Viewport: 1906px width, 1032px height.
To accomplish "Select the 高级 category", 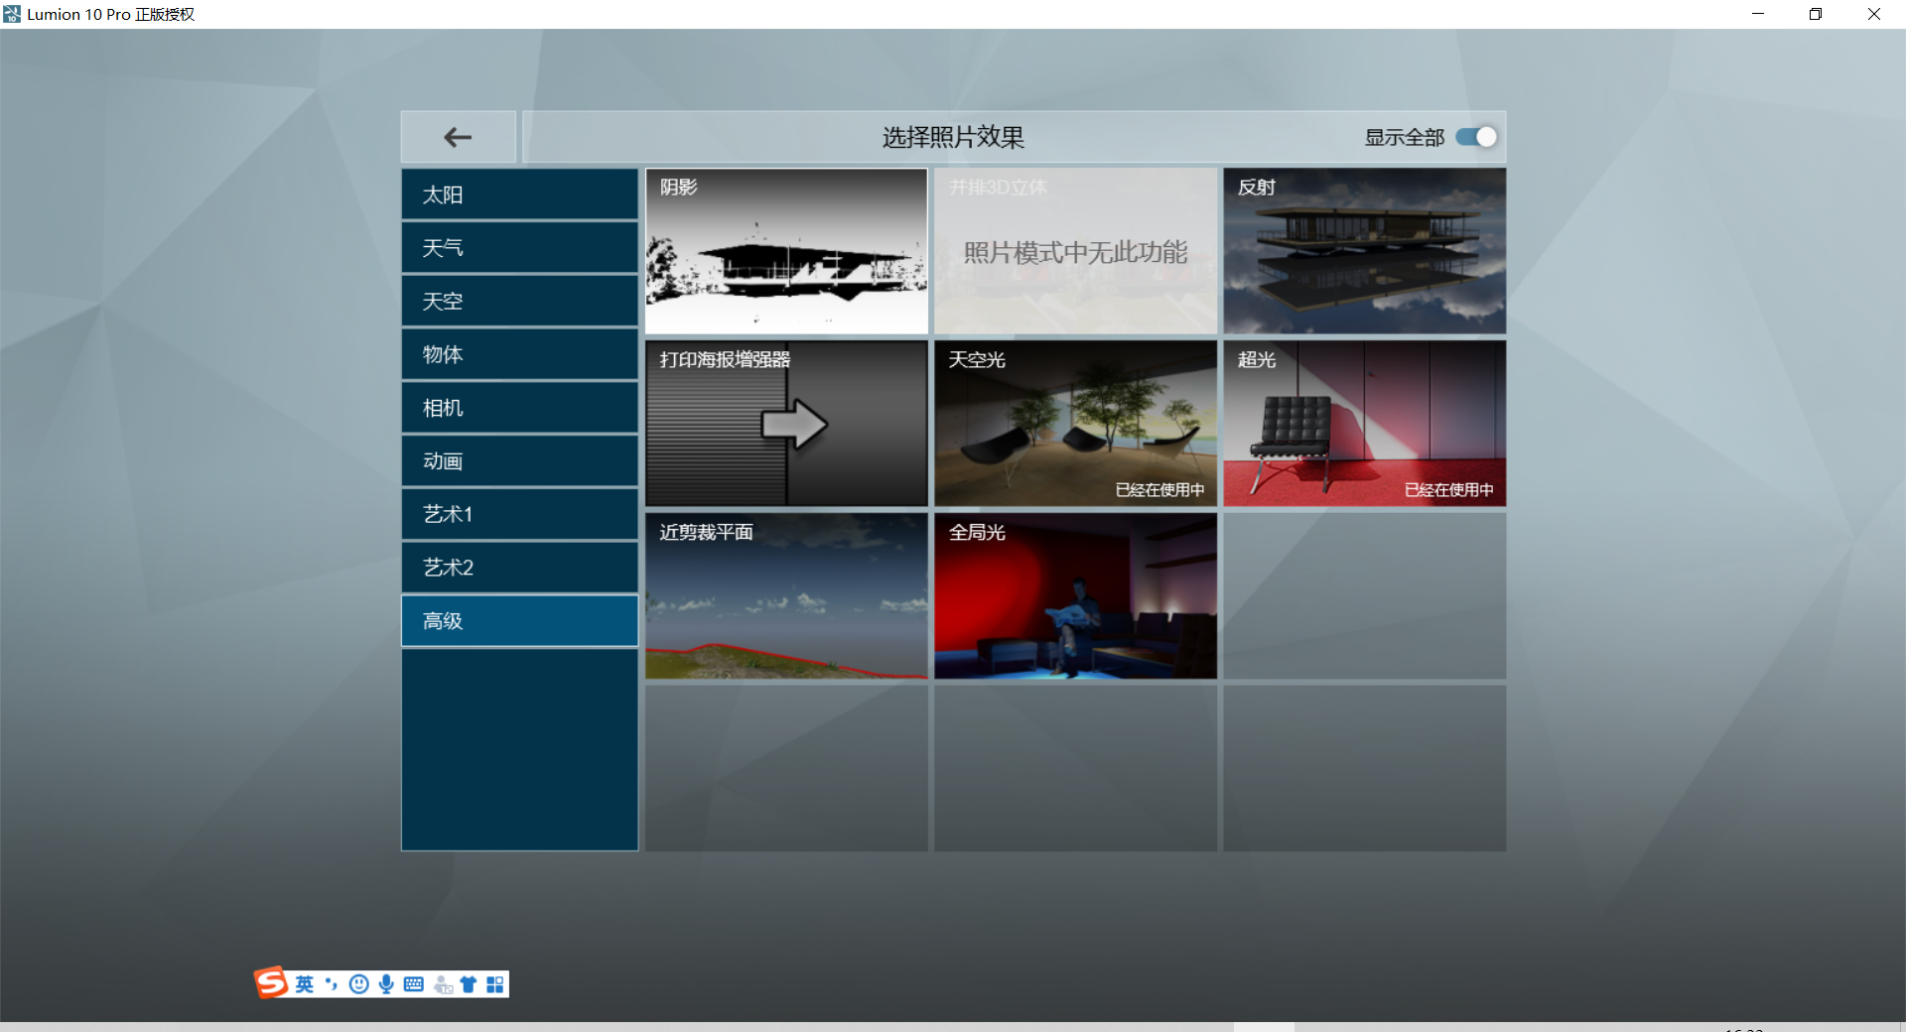I will [x=519, y=620].
